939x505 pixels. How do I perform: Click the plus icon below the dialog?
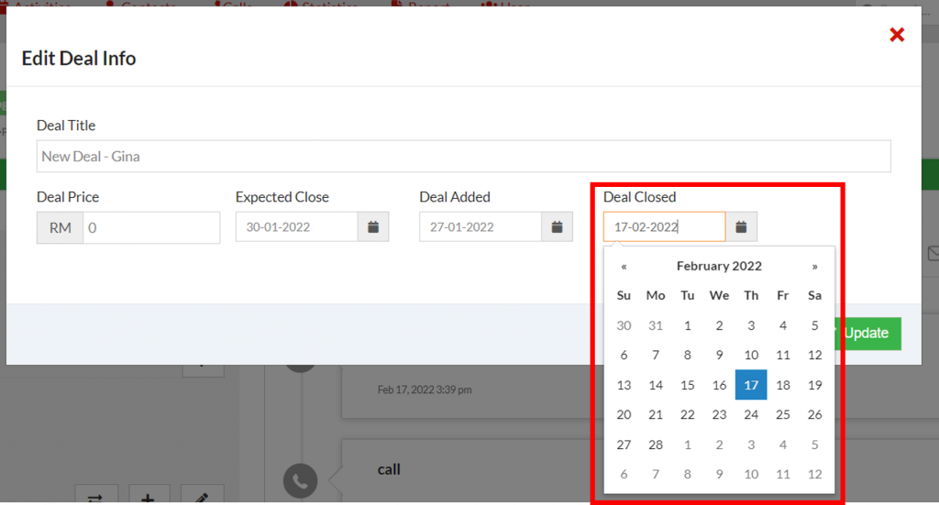click(x=149, y=498)
